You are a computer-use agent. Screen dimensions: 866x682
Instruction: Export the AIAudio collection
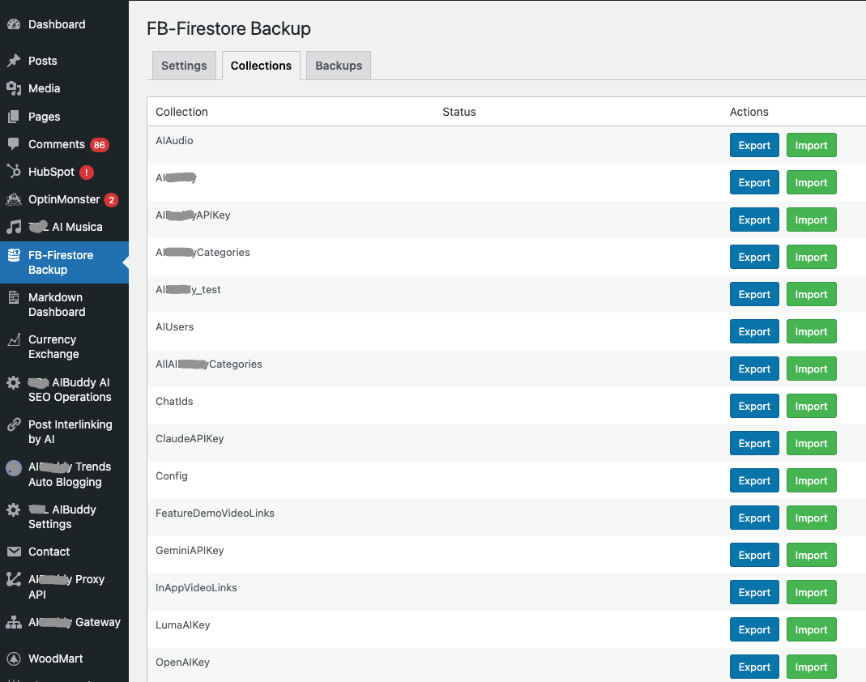[754, 145]
